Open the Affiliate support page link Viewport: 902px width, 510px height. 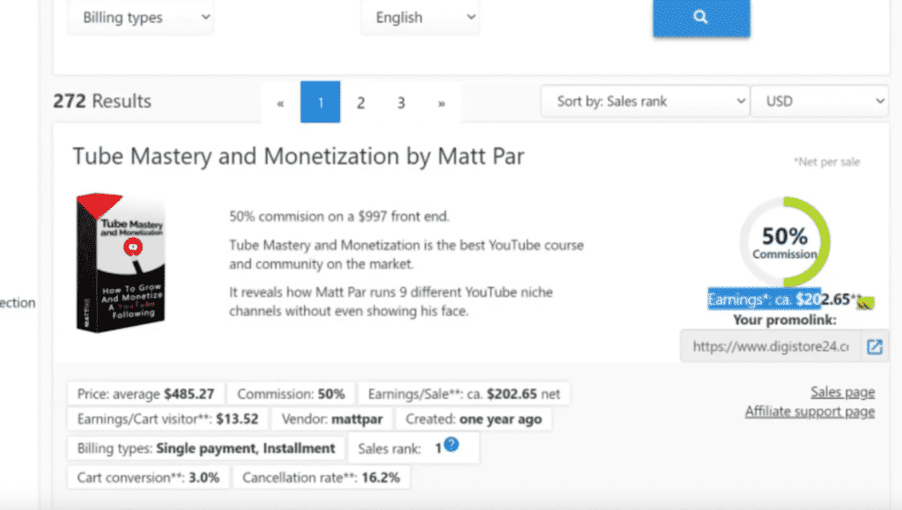[810, 411]
